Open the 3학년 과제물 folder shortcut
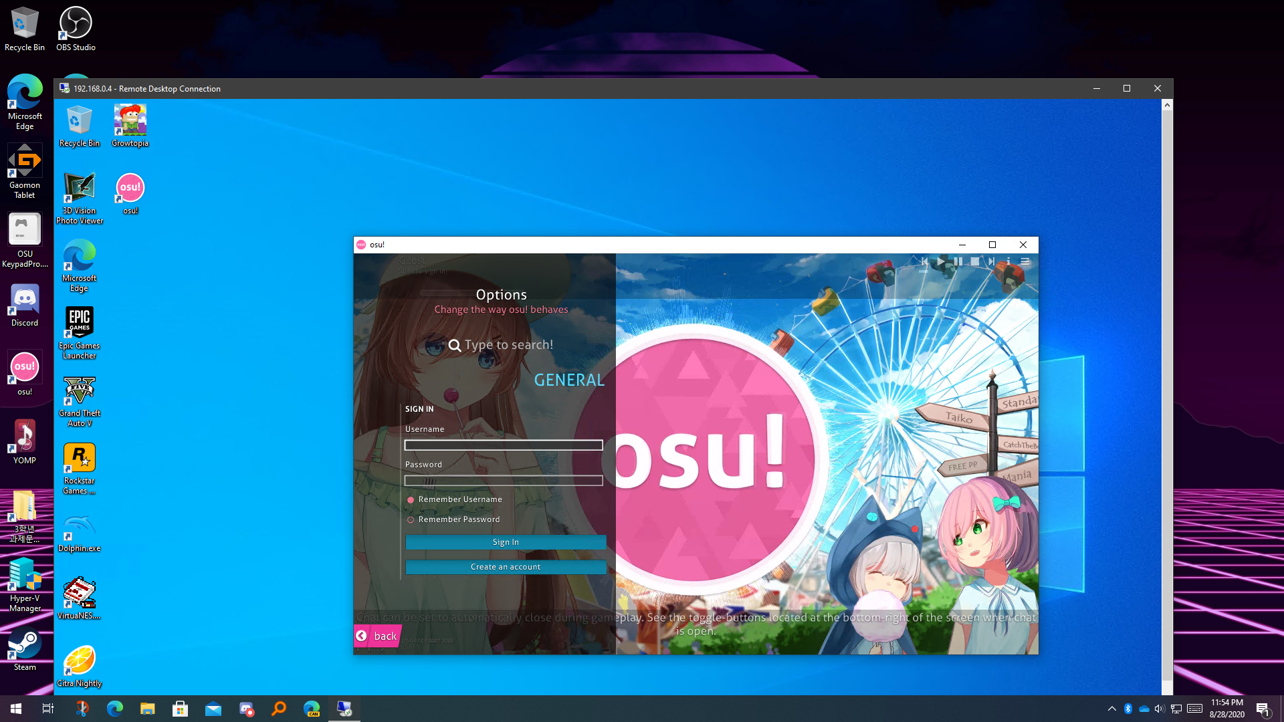 pos(25,516)
